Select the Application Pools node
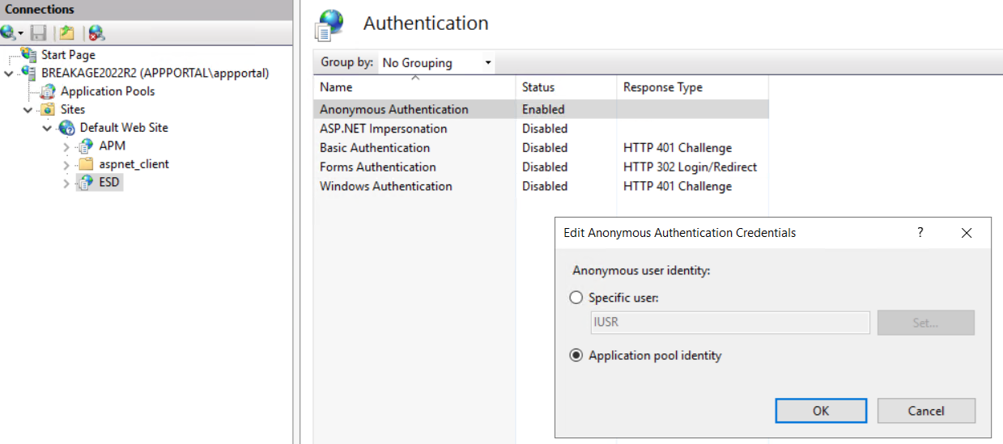 (x=107, y=91)
